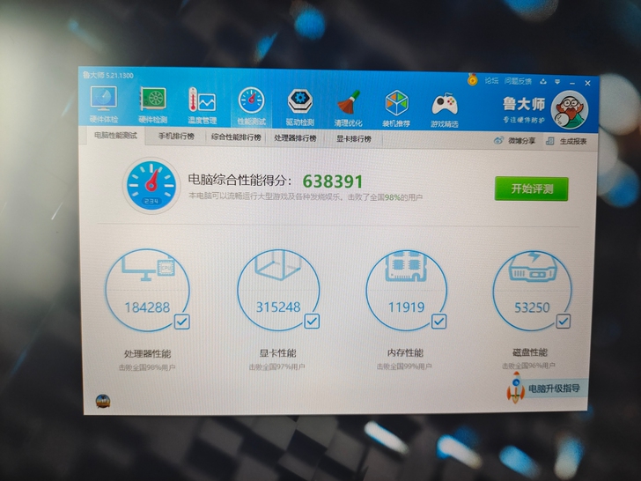Open the title bar dropdown menu arrow
Viewport: 641px width, 481px height.
(x=557, y=82)
